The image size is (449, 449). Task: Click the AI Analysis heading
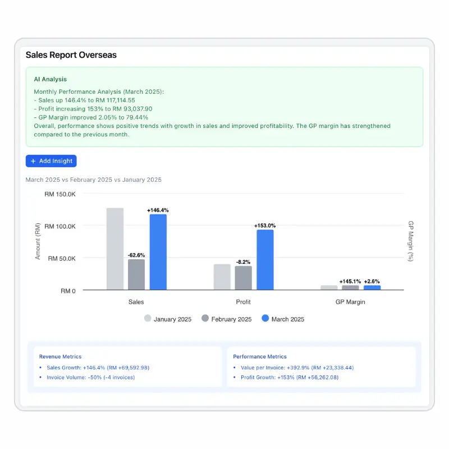pyautogui.click(x=51, y=79)
